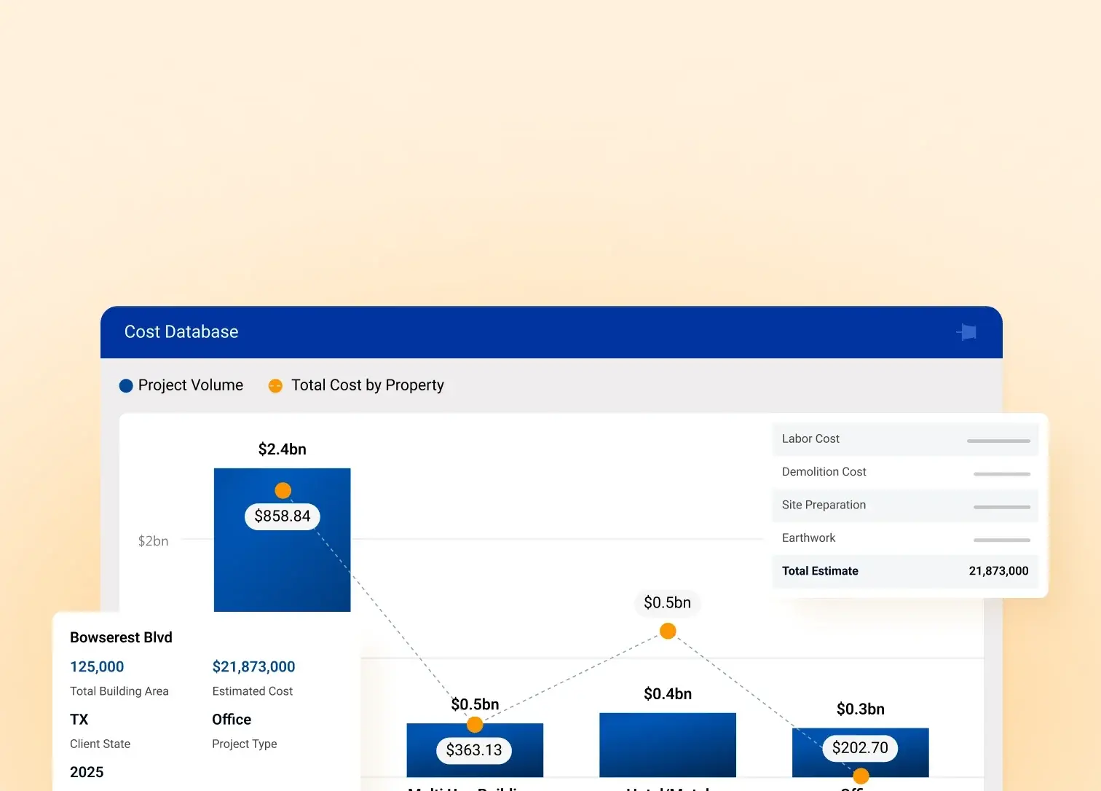
Task: Click the $858.84 cost label
Action: point(283,516)
